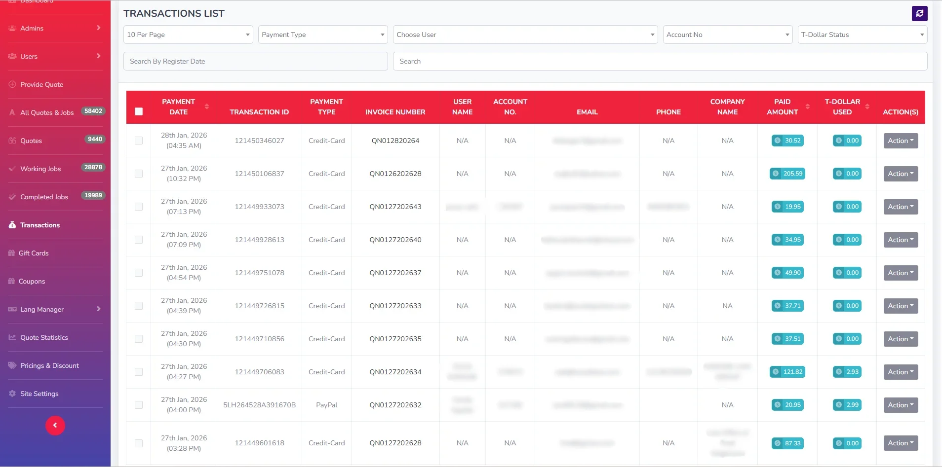Viewport: 942px width, 467px height.
Task: Click the red sidebar collapse arrow
Action: tap(55, 425)
